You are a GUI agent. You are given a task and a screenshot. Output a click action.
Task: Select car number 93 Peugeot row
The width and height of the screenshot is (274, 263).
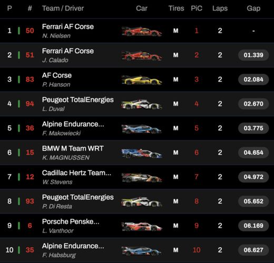pos(137,201)
